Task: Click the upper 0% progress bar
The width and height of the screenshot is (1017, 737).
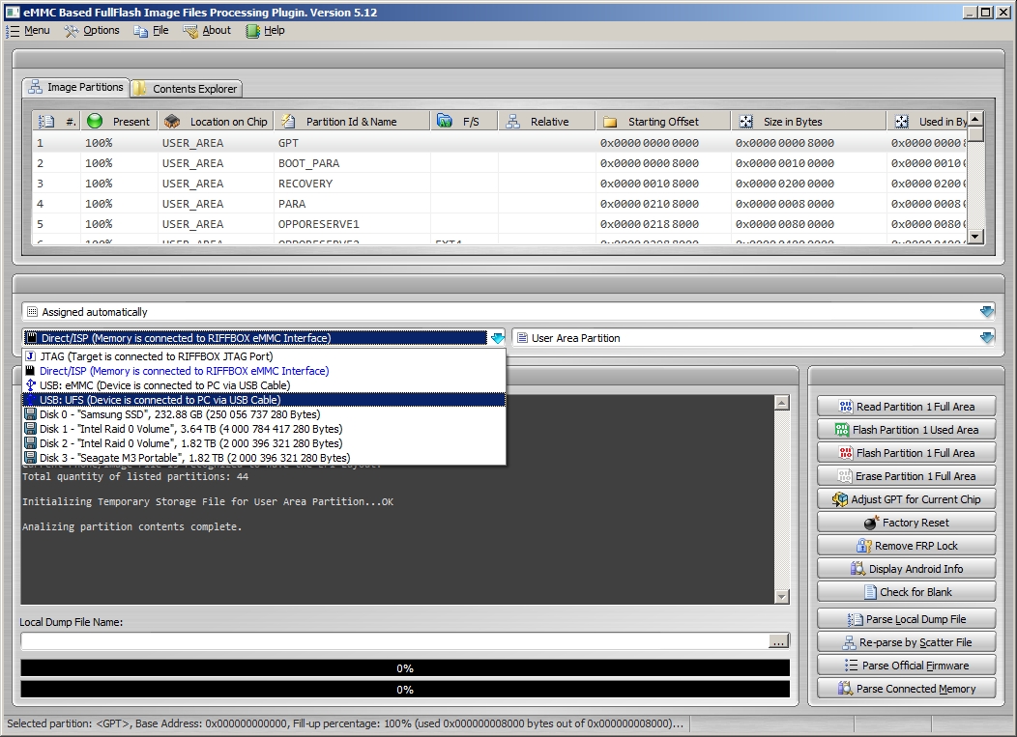Action: click(404, 667)
